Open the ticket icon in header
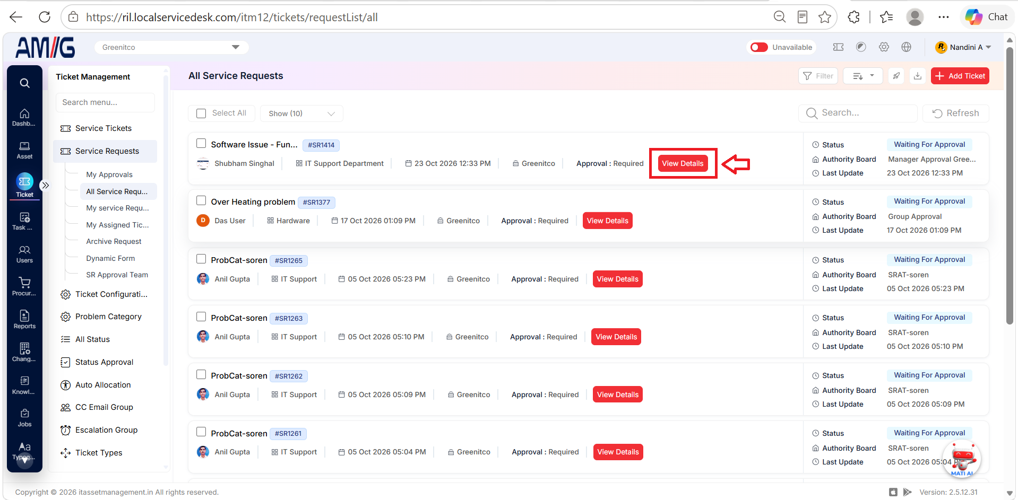 click(839, 47)
